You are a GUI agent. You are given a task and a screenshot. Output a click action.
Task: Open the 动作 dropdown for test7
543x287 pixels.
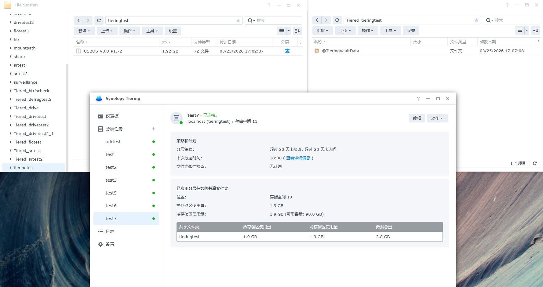pos(437,118)
